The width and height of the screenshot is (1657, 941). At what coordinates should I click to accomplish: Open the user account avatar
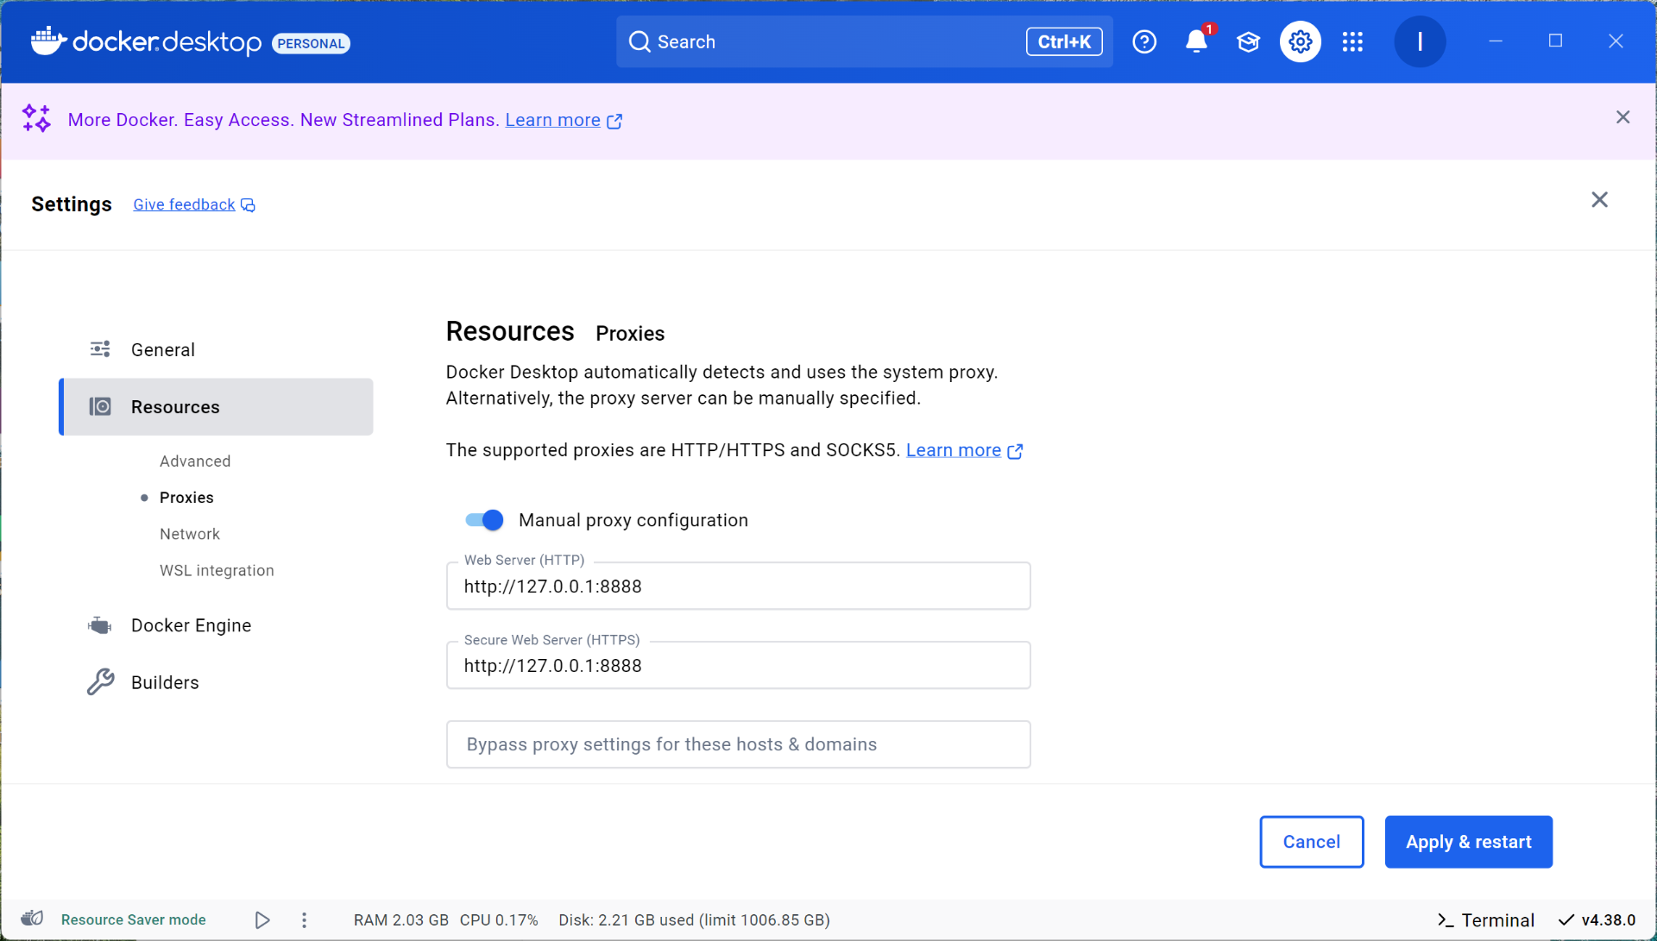[1420, 41]
